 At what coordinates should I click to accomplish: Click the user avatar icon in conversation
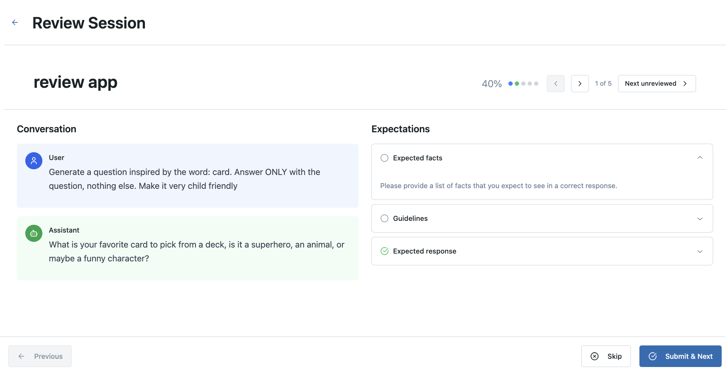34,161
